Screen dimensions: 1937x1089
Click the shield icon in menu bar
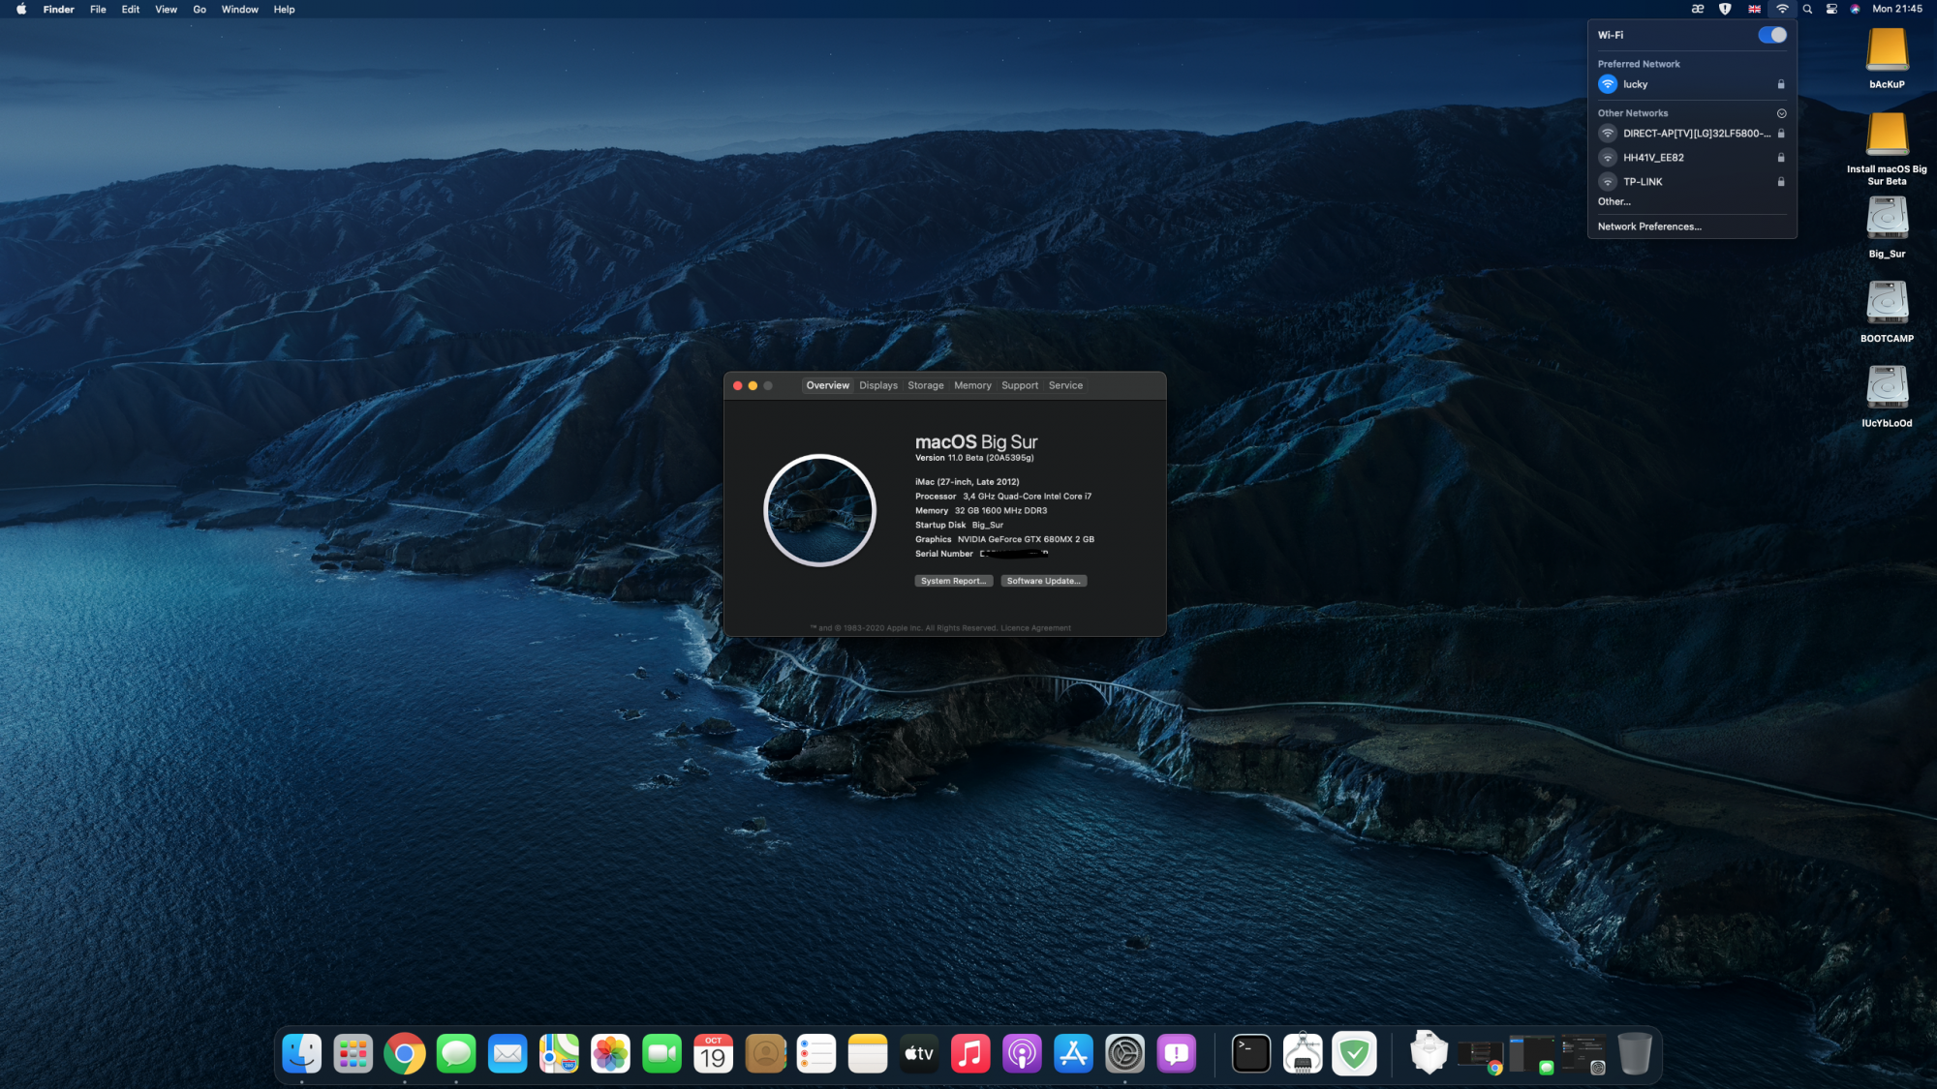[x=1725, y=9]
